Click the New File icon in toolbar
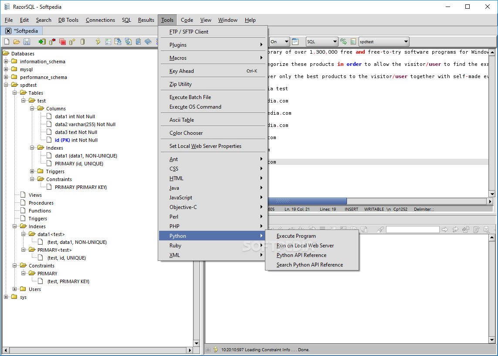 click(x=7, y=42)
